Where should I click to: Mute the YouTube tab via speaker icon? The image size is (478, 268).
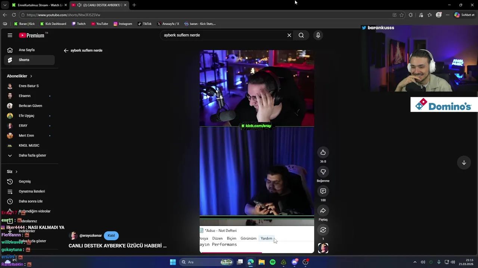pos(79,5)
